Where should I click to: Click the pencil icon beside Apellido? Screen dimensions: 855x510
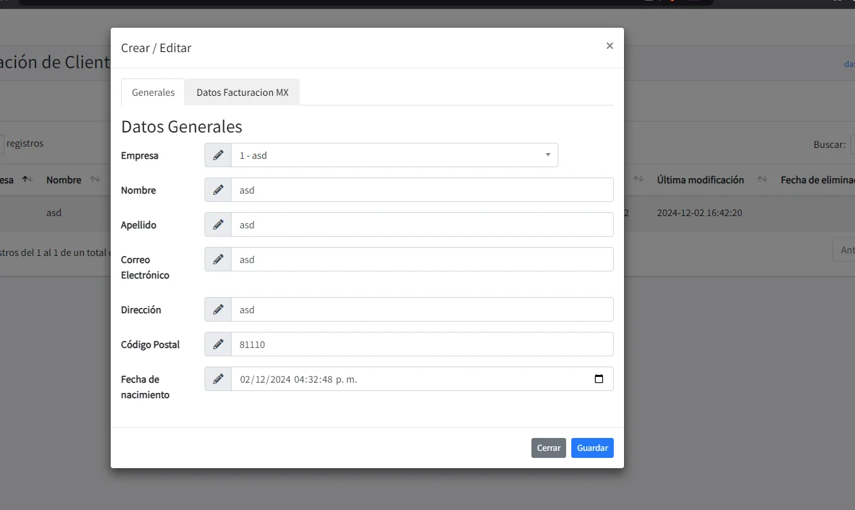click(x=218, y=224)
